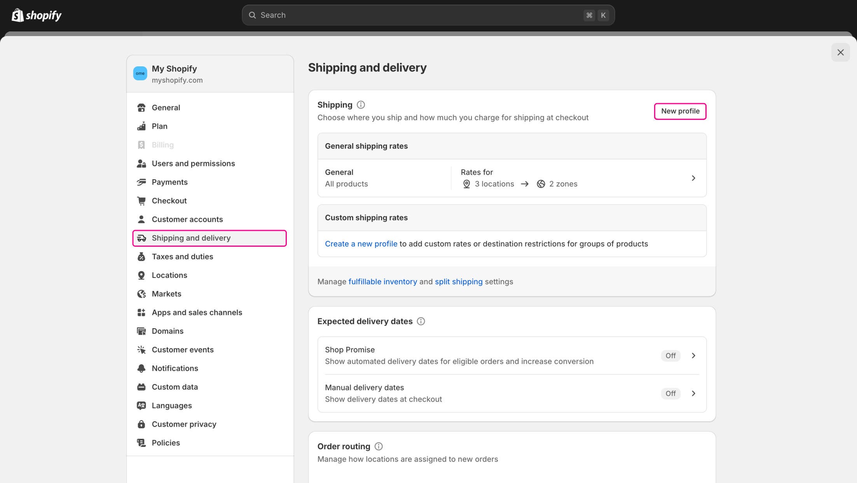The width and height of the screenshot is (857, 483).
Task: Open Markets settings
Action: [209, 294]
